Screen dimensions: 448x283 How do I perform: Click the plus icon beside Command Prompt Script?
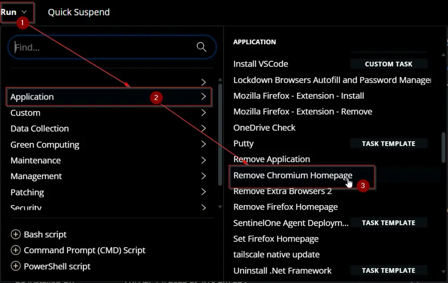pyautogui.click(x=15, y=250)
